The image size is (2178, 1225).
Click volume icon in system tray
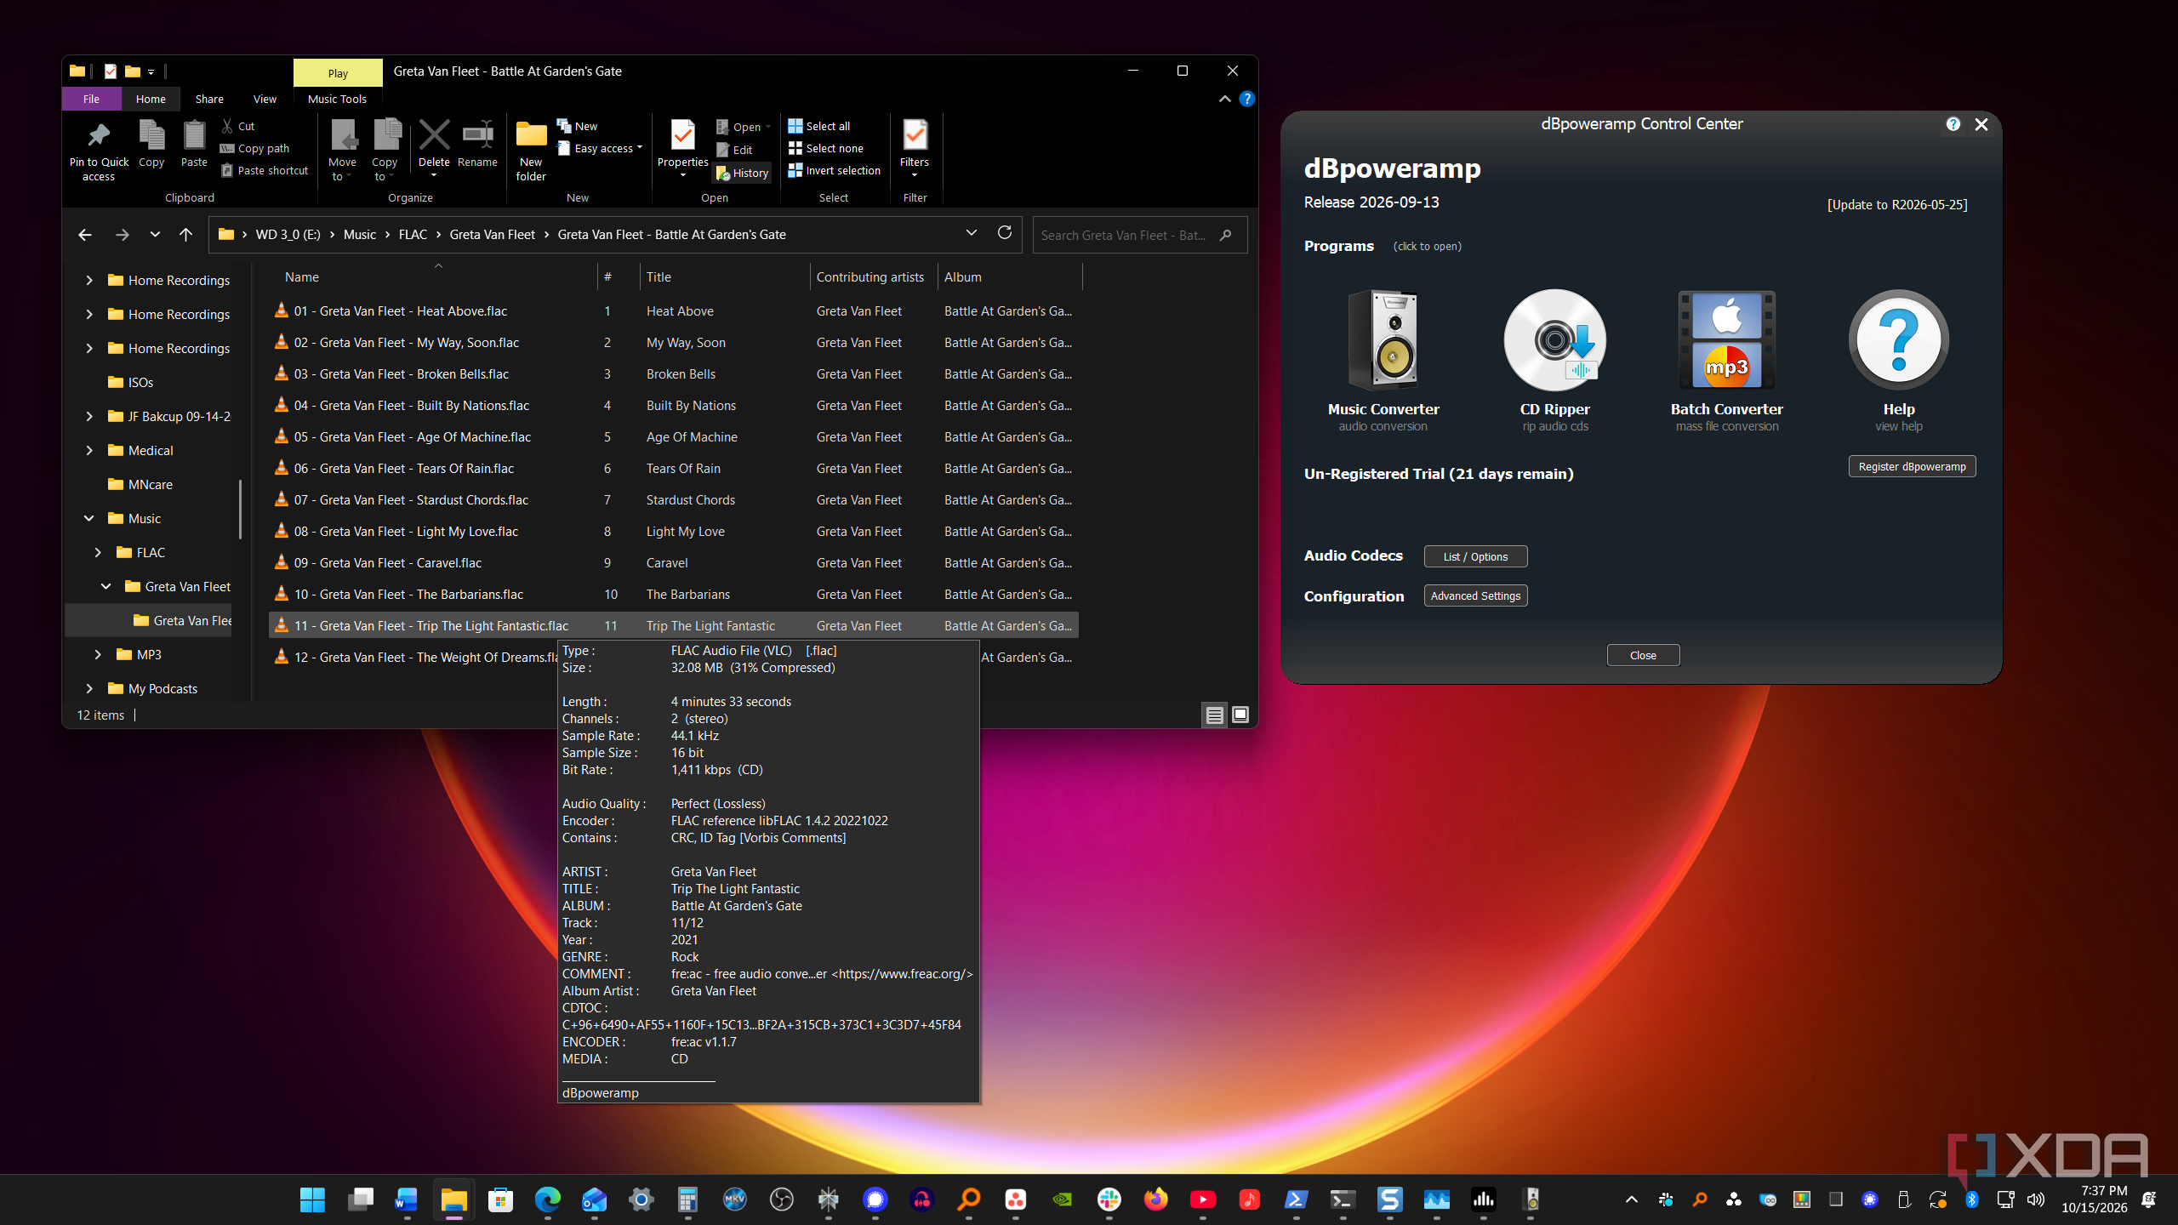pos(2035,1199)
